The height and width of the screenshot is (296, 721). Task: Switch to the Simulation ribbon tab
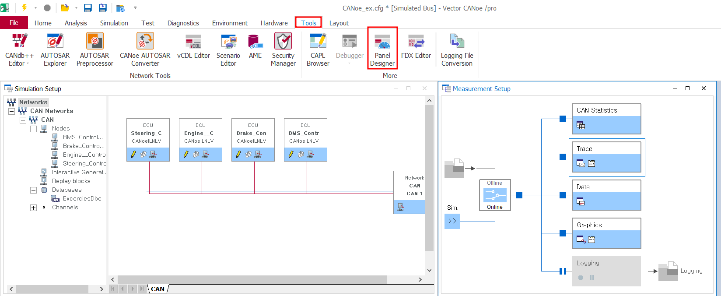(114, 23)
